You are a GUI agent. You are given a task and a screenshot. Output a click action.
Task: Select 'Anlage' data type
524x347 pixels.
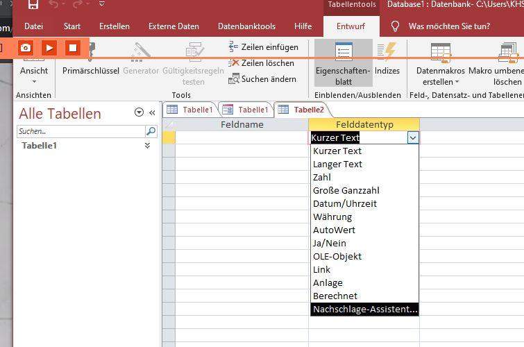pos(364,283)
